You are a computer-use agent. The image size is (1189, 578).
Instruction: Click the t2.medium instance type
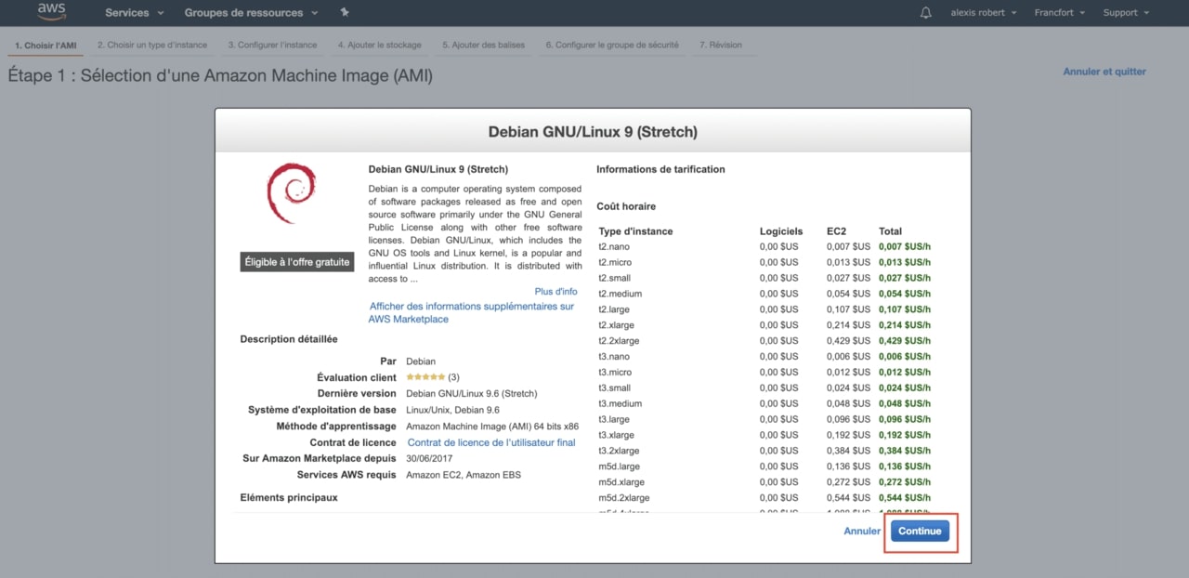620,294
